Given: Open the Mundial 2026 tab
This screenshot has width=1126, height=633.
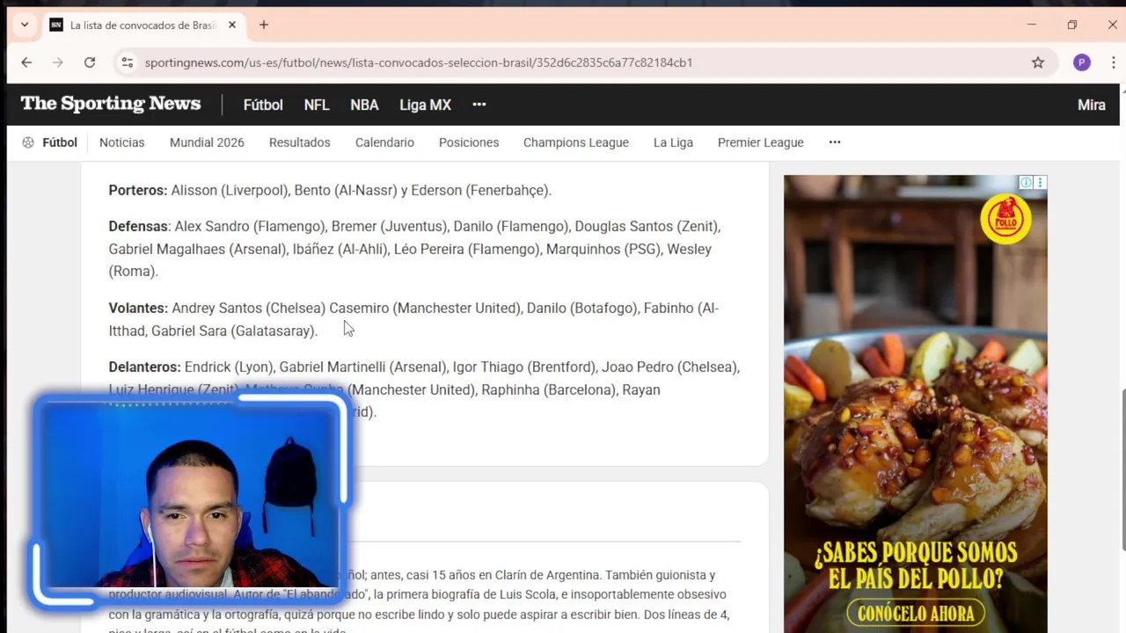Looking at the screenshot, I should coord(207,142).
